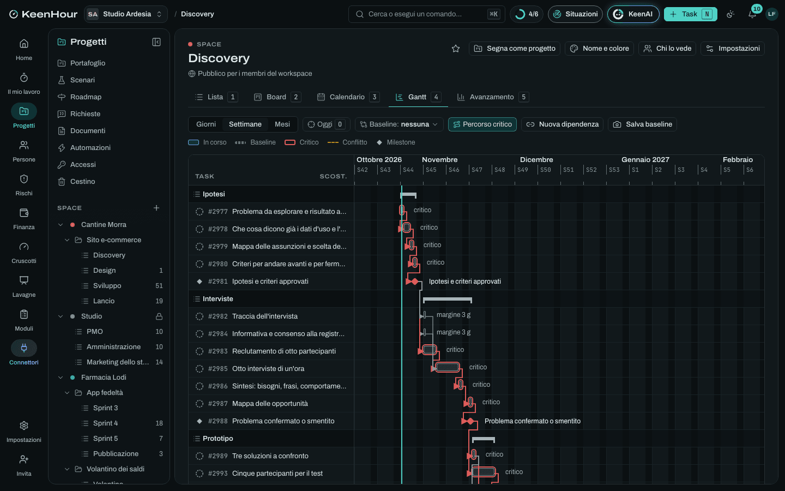This screenshot has height=491, width=785.
Task: Open notifications bell with 10 badge
Action: 752,14
